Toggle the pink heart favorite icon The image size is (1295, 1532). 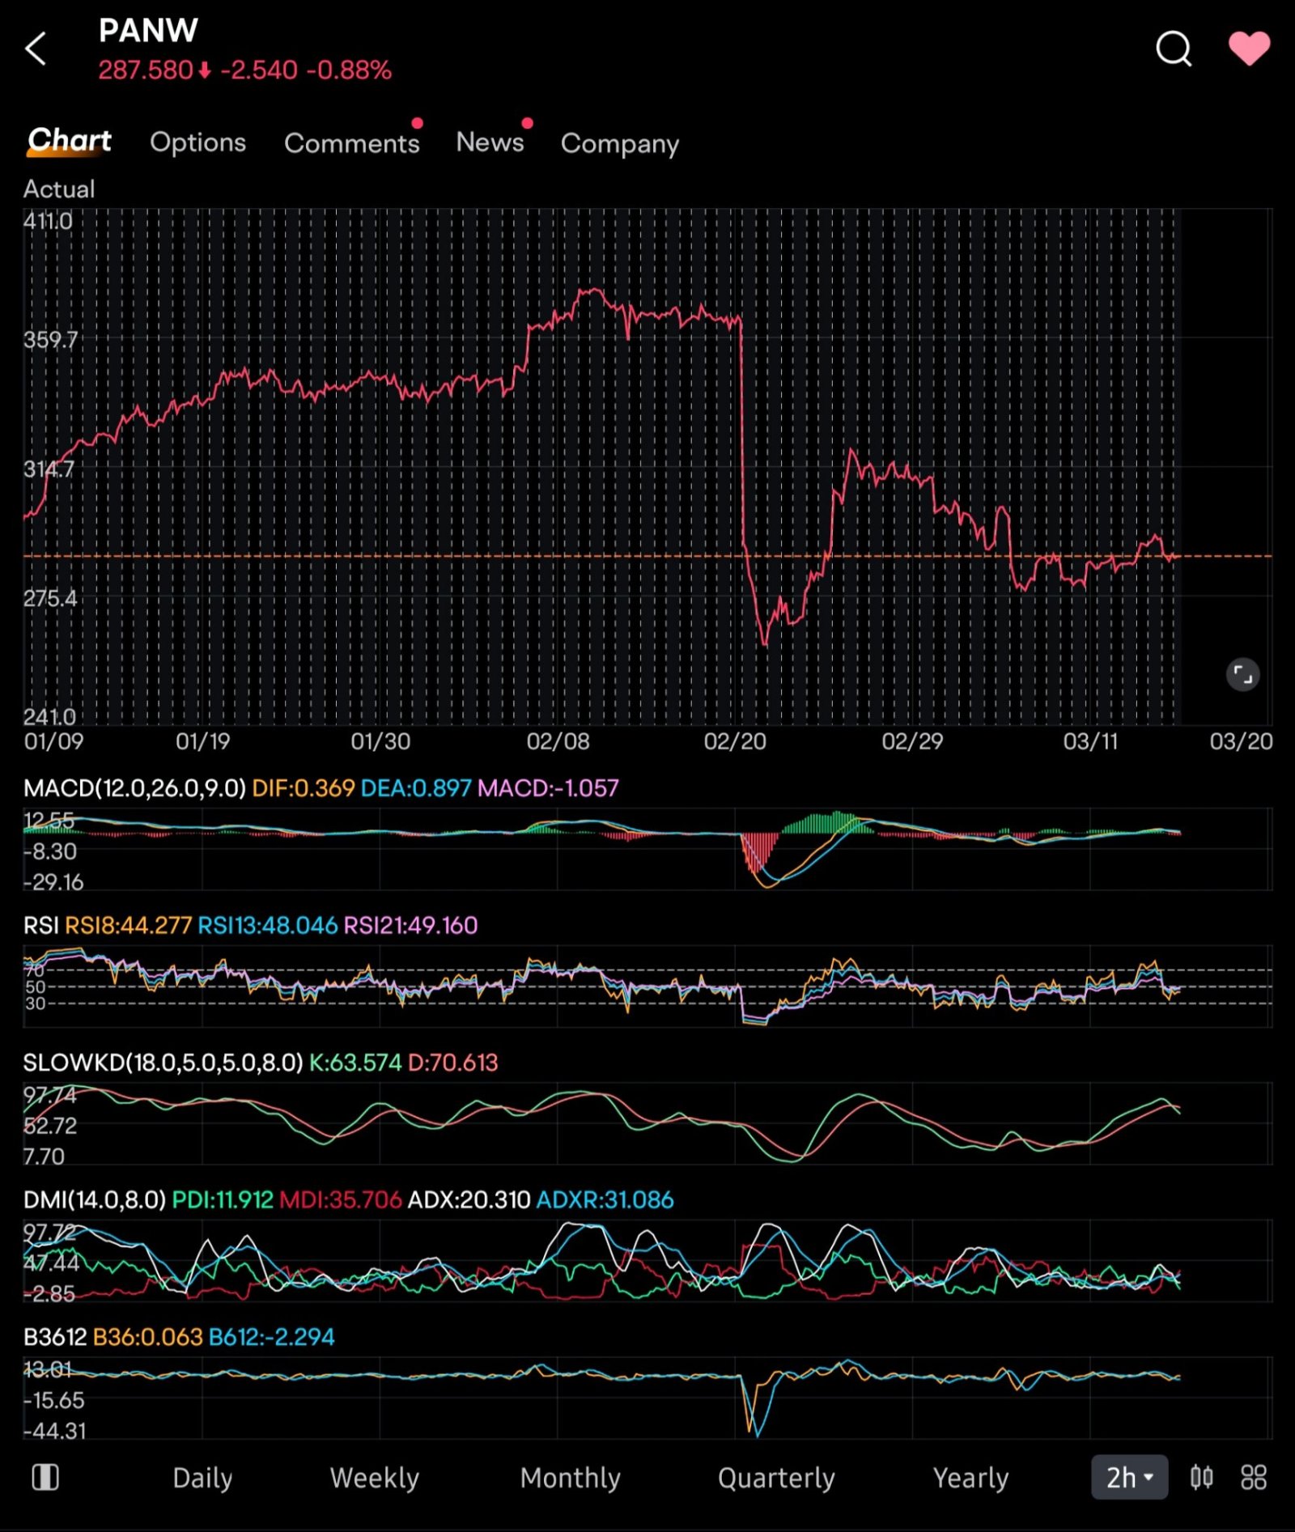coord(1249,48)
